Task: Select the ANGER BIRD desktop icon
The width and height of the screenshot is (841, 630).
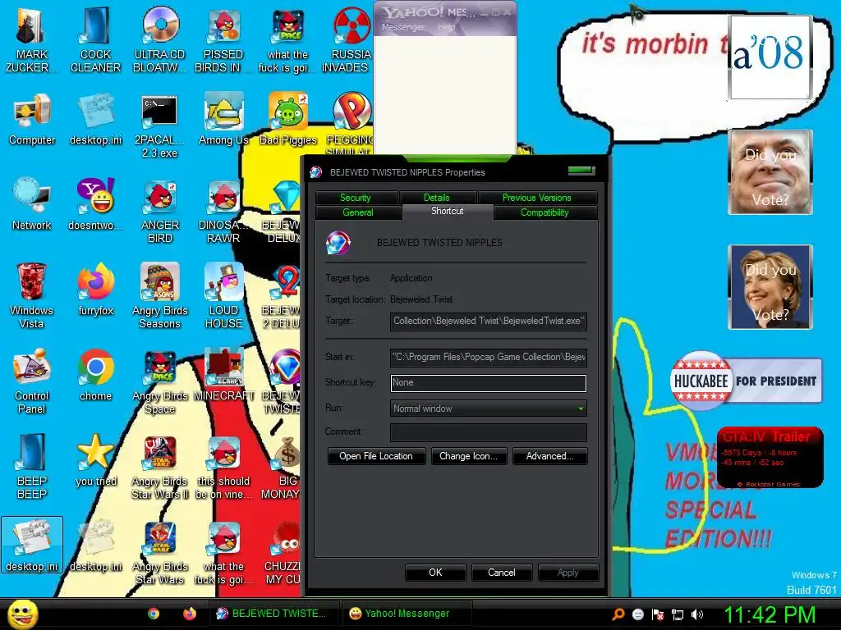Action: pyautogui.click(x=160, y=211)
